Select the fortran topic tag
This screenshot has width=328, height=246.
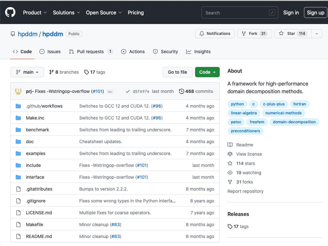(299, 104)
